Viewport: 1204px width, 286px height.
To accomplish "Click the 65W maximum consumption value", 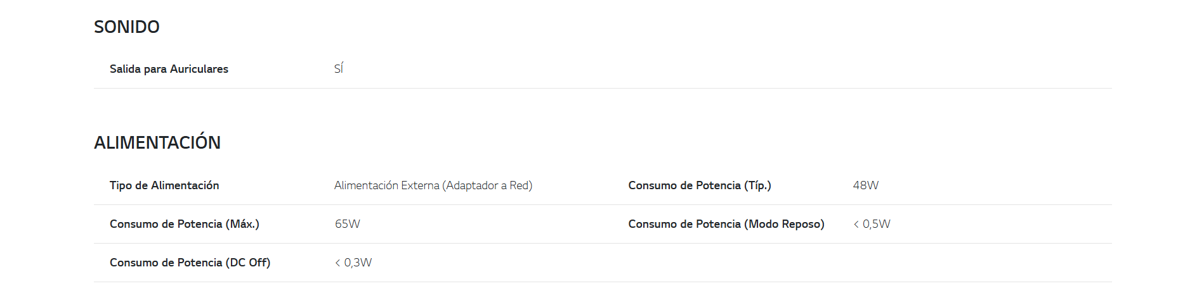I will [x=348, y=224].
